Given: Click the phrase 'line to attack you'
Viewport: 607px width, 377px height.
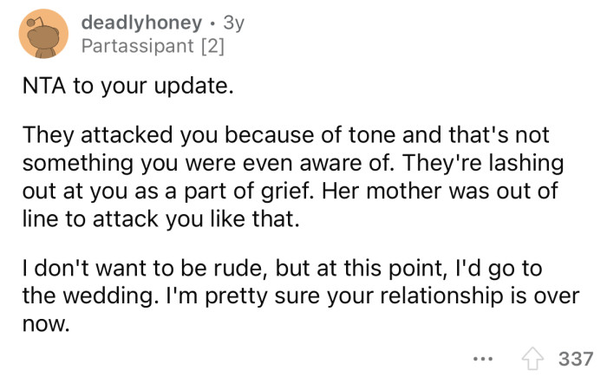Looking at the screenshot, I should (113, 219).
